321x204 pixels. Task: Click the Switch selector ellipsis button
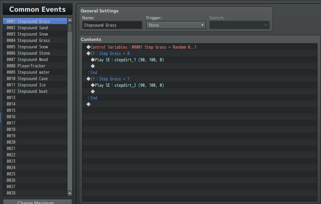point(265,25)
